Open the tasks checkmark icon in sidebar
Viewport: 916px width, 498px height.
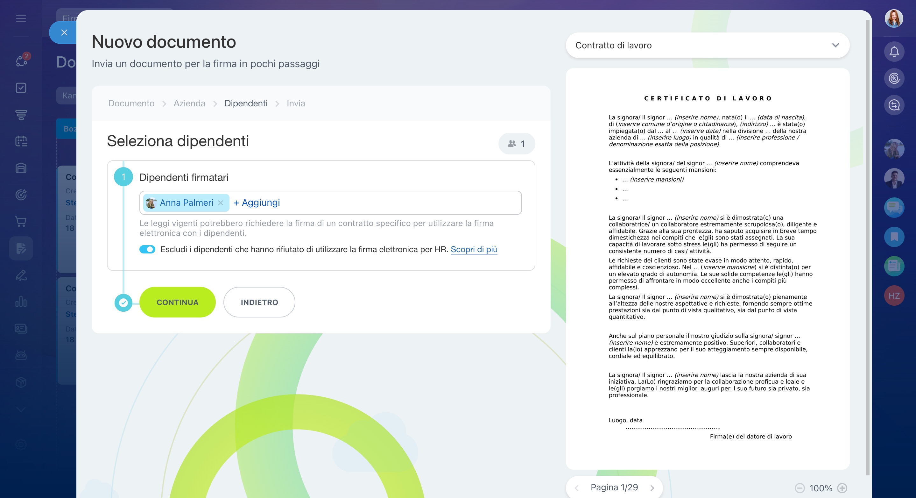pos(21,88)
